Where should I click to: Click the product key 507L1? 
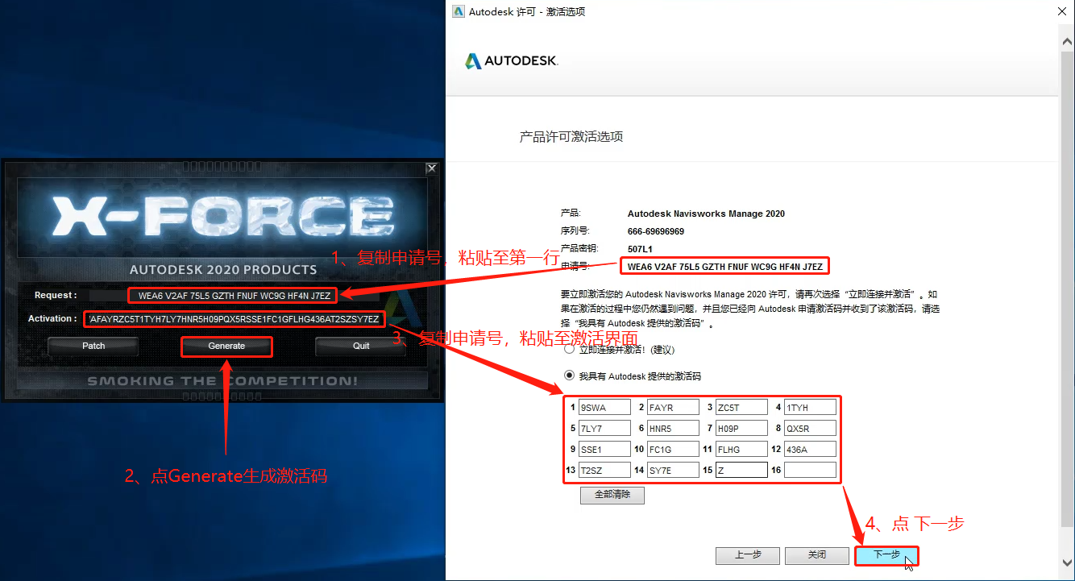coord(640,248)
